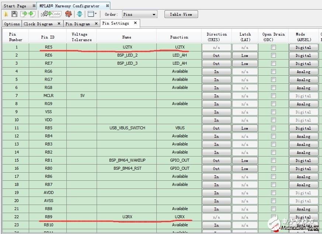Toggle Open Drain checkbox for pin RE5
The height and width of the screenshot is (234, 322).
(x=273, y=47)
